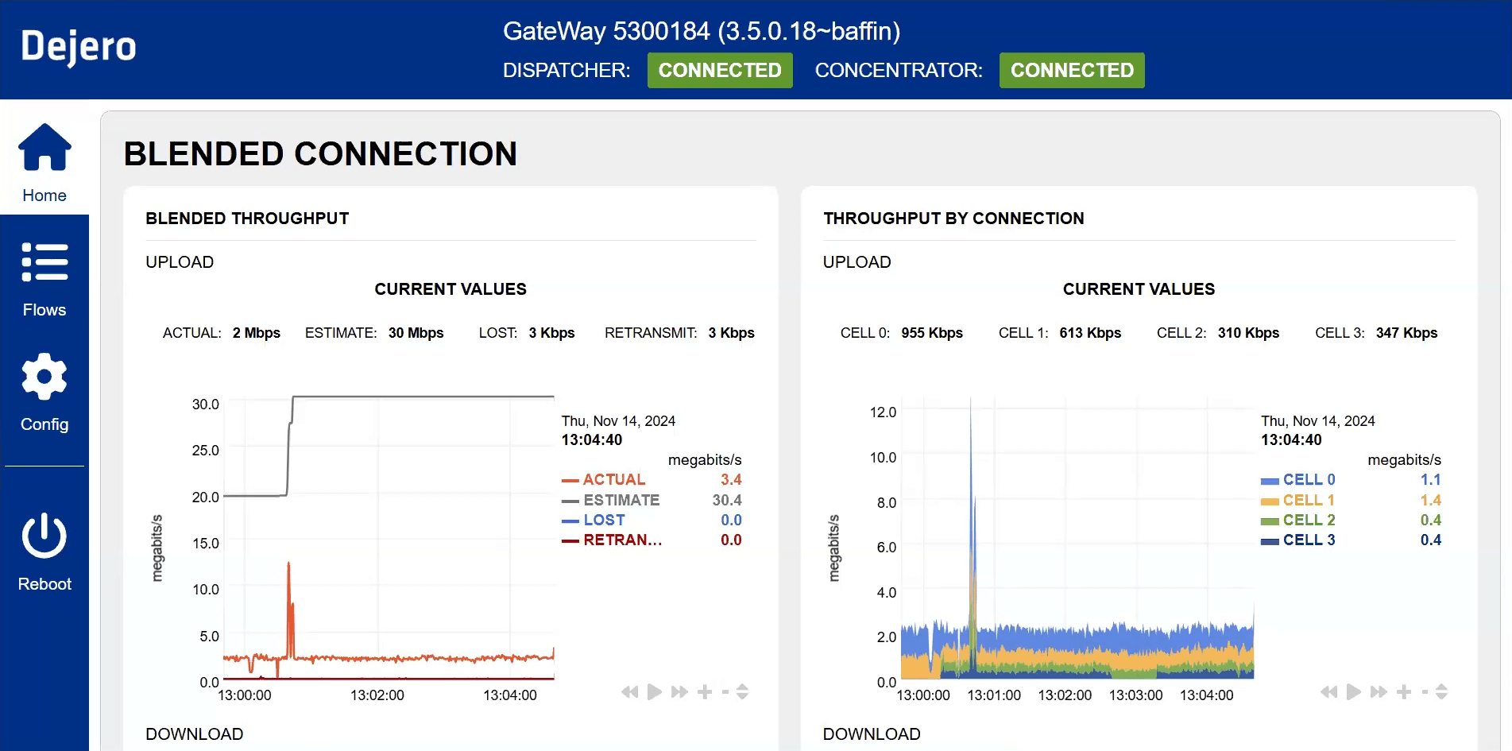Click the BLENDED THROUGHPUT panel title
1512x751 pixels.
click(247, 219)
